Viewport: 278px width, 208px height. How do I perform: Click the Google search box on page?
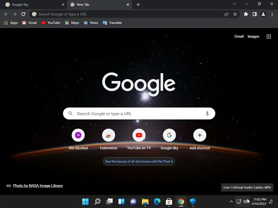pos(139,113)
